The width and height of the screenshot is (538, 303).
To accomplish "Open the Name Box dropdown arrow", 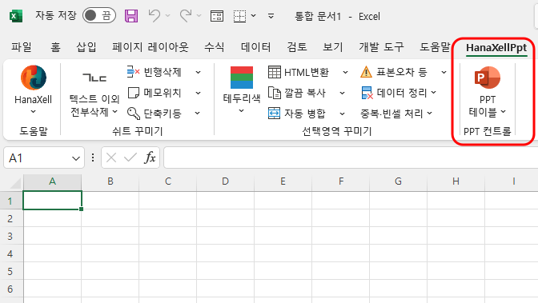I will pos(76,158).
